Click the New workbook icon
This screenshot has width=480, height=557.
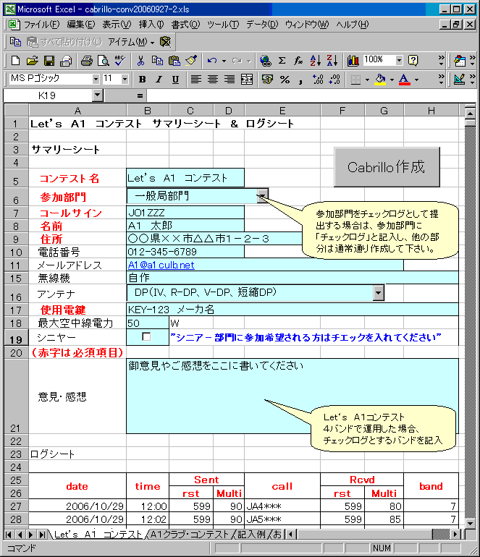tap(15, 61)
